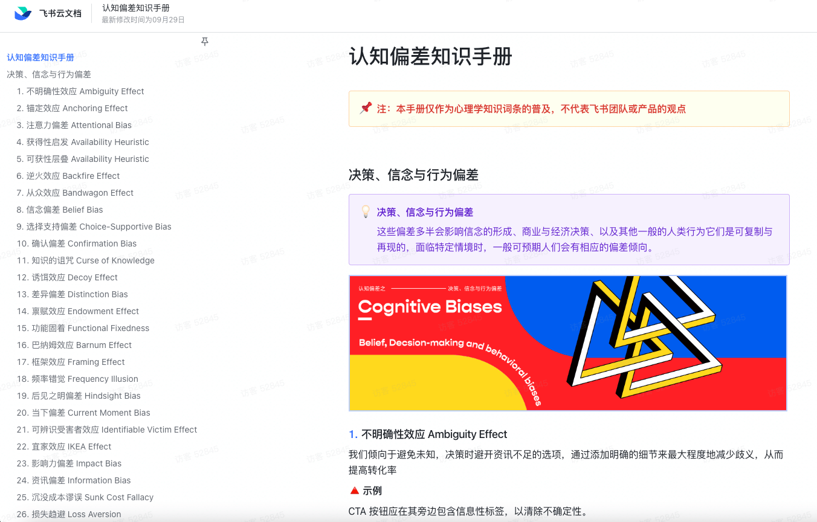Go to 20. 当下偏差 Current Moment Bias
Viewport: 817px width, 522px height.
click(83, 413)
